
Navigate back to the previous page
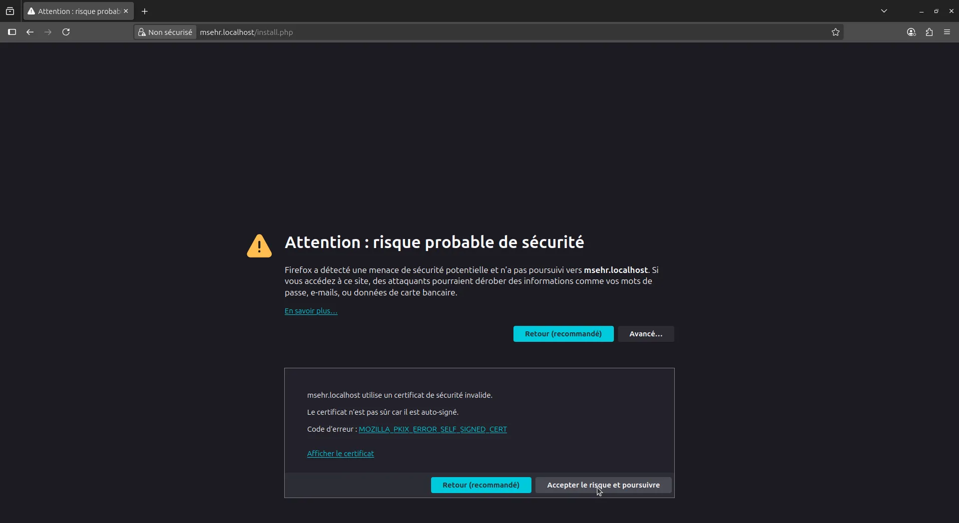pyautogui.click(x=29, y=32)
